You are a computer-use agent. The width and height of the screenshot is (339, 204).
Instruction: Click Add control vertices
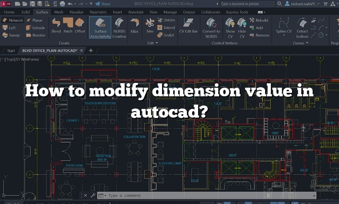tap(256, 28)
